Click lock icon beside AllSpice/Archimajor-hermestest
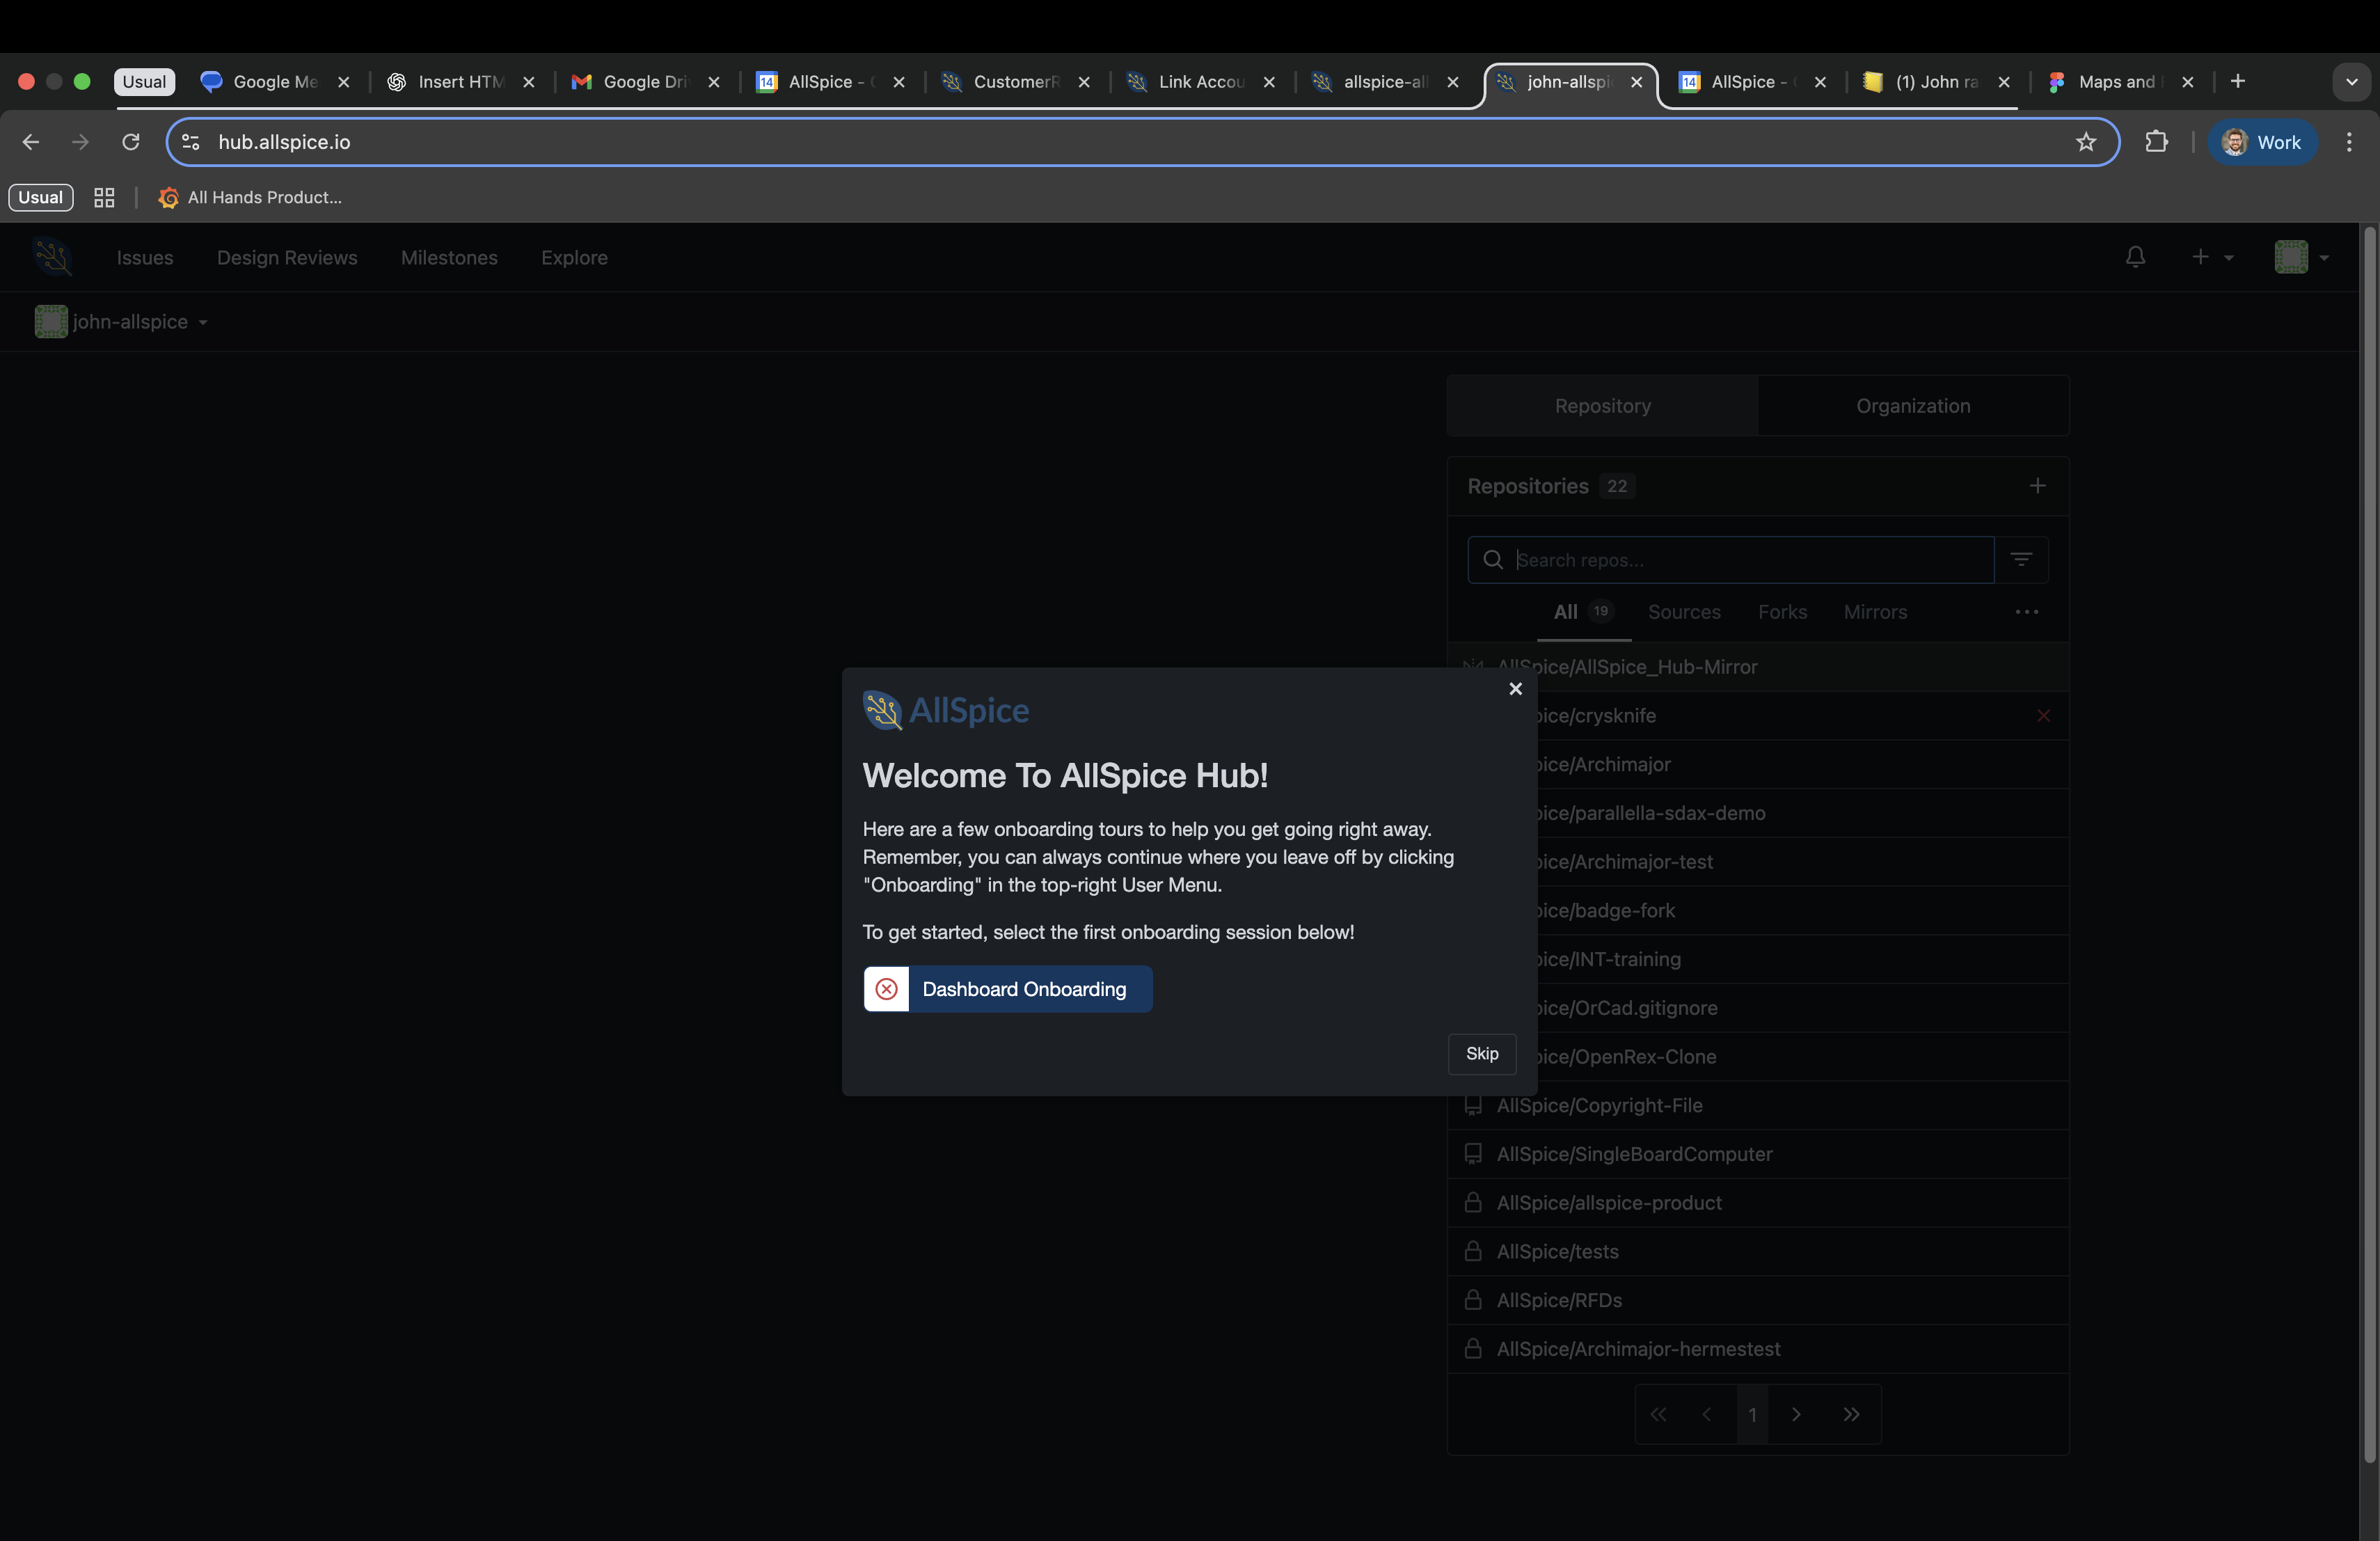Viewport: 2380px width, 1541px height. [x=1473, y=1348]
